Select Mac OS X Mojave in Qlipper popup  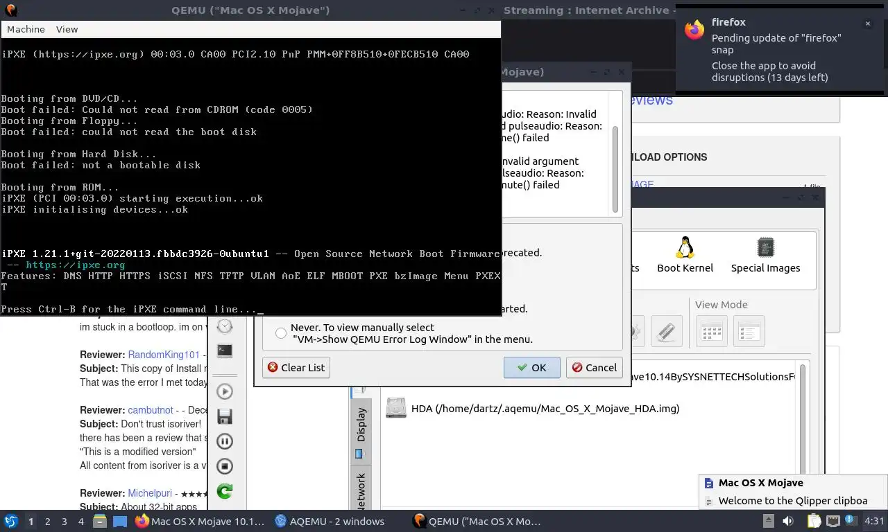[x=794, y=483]
